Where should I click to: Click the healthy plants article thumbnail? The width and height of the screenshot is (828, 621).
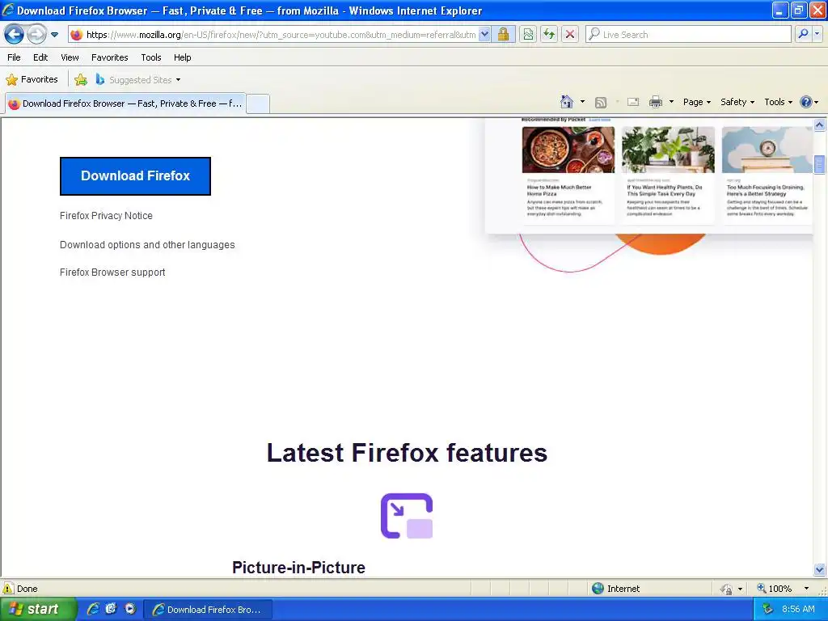tap(668, 150)
